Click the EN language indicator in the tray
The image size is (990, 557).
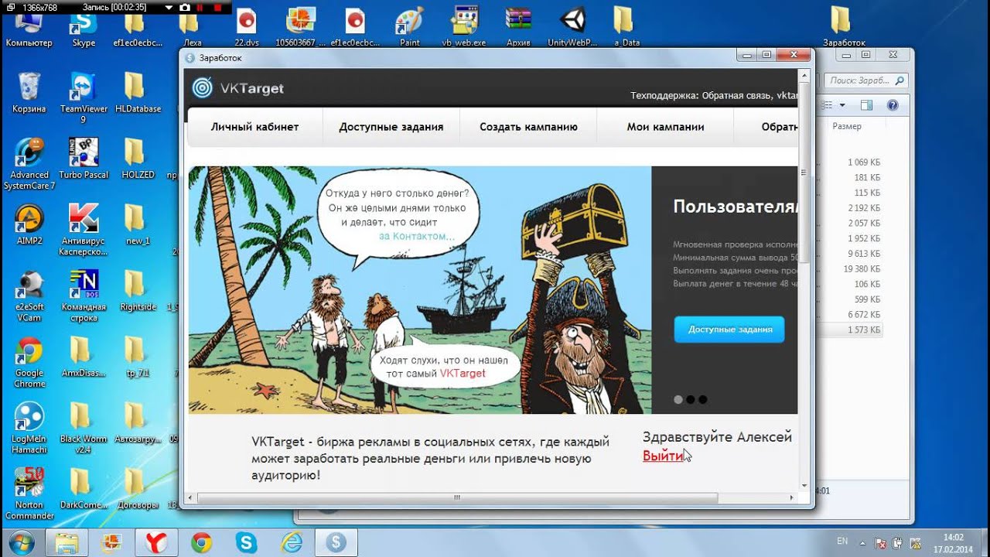pyautogui.click(x=842, y=541)
